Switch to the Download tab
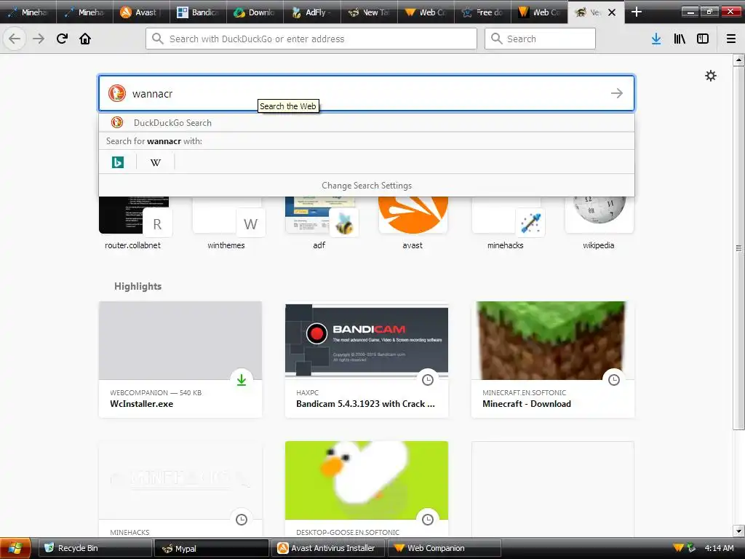 (255, 12)
